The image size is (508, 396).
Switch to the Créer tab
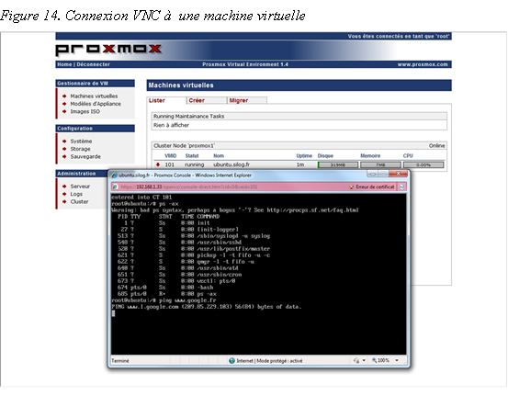click(x=207, y=100)
